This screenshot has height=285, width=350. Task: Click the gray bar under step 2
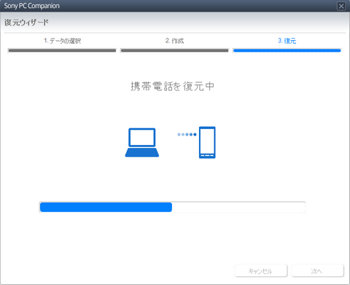point(174,50)
